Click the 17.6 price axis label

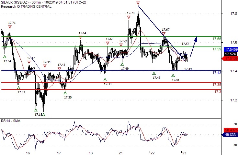tap(233, 42)
